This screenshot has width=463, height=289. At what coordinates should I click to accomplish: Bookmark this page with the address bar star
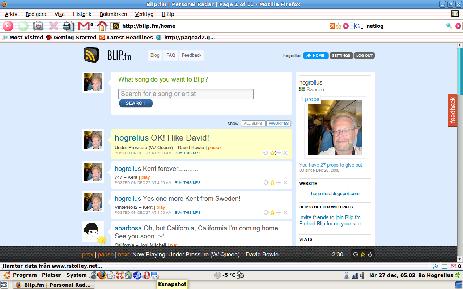click(x=339, y=26)
